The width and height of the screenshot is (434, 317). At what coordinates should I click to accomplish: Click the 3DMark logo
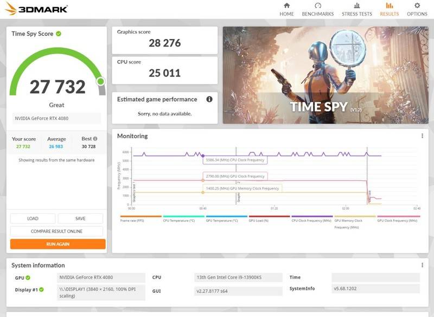click(x=36, y=8)
